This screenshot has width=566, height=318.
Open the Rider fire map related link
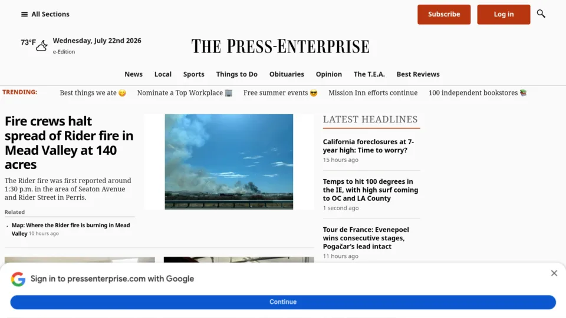point(71,229)
